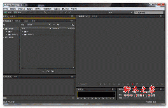Click the horizontal scrollbar in the Media Browser list
168x108 pixels.
click(48, 68)
